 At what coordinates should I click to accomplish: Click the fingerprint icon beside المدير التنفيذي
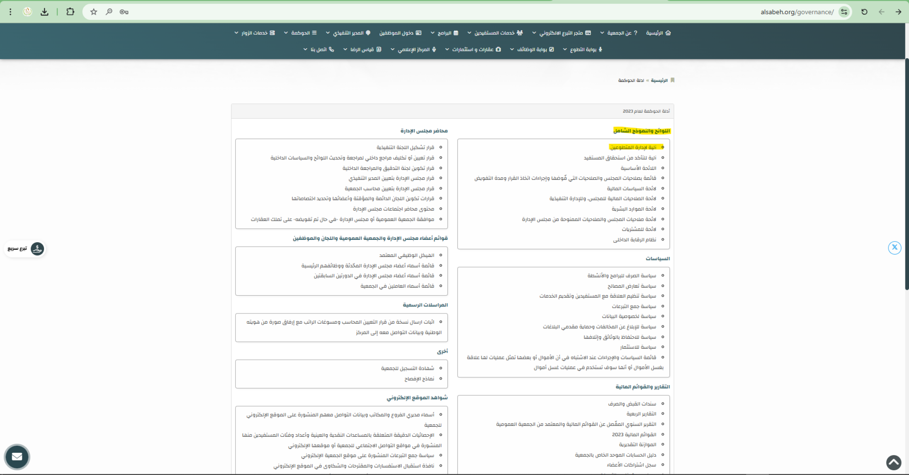[x=368, y=33]
